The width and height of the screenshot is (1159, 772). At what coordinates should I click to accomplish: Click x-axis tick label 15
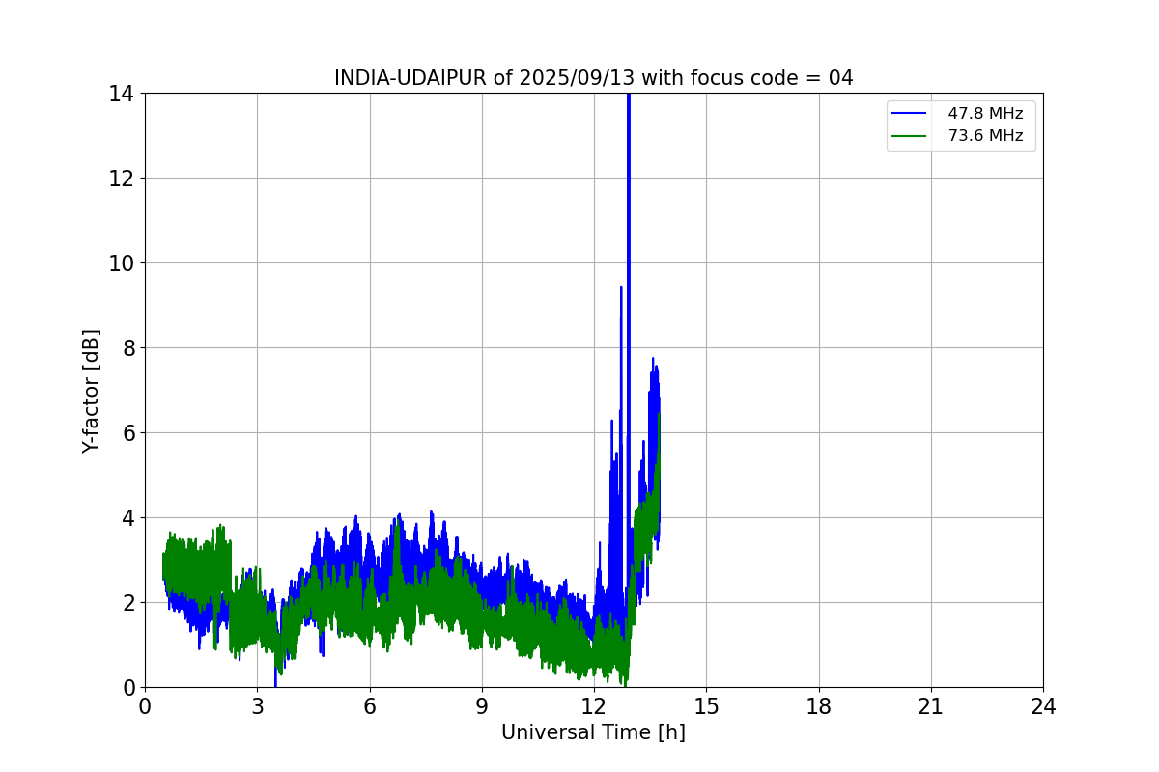[706, 706]
